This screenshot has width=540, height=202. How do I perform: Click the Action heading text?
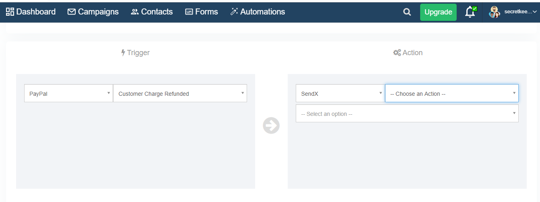412,53
